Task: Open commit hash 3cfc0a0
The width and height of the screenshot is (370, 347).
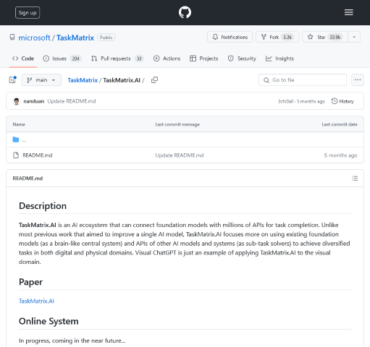Action: [285, 101]
